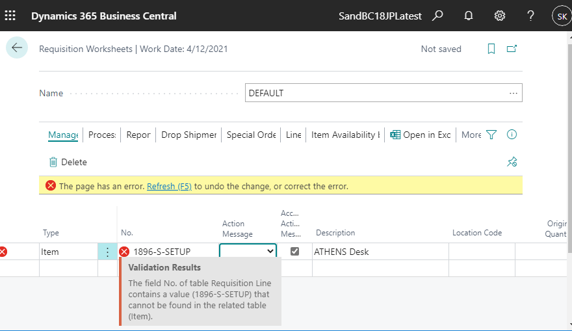This screenshot has width=572, height=331.
Task: Click the Type cell showing Item
Action: tap(68, 252)
